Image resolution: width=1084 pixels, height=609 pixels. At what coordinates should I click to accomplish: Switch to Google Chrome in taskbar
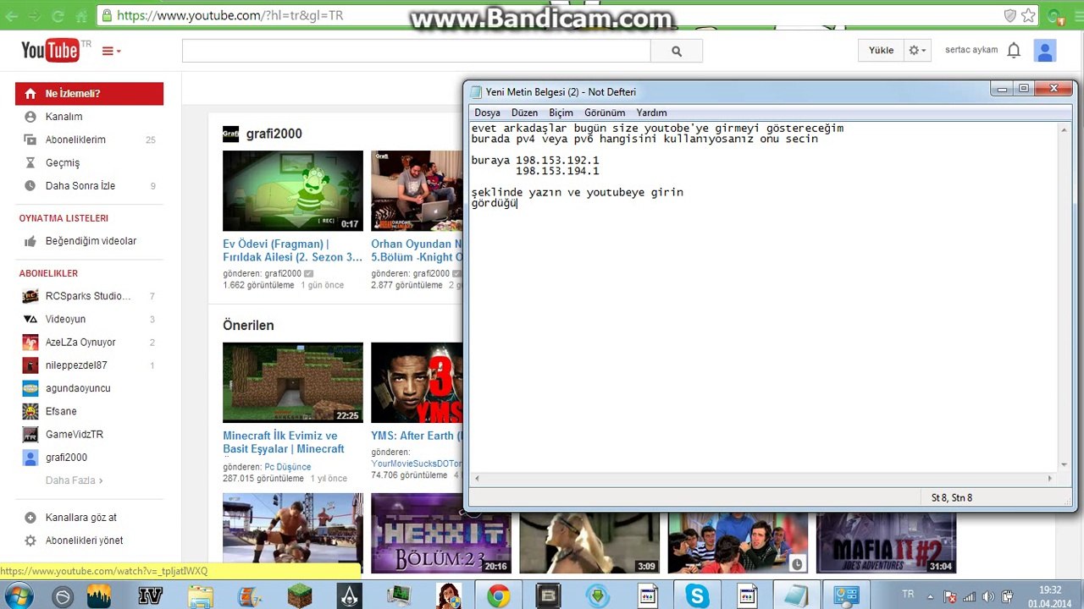click(498, 596)
